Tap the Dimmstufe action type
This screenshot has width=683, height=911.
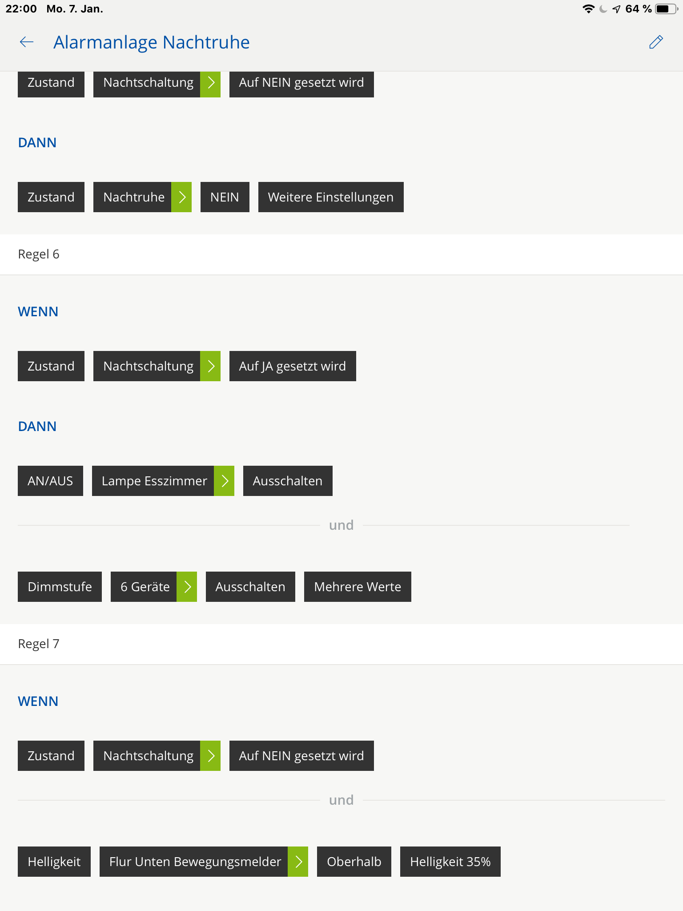pos(60,587)
